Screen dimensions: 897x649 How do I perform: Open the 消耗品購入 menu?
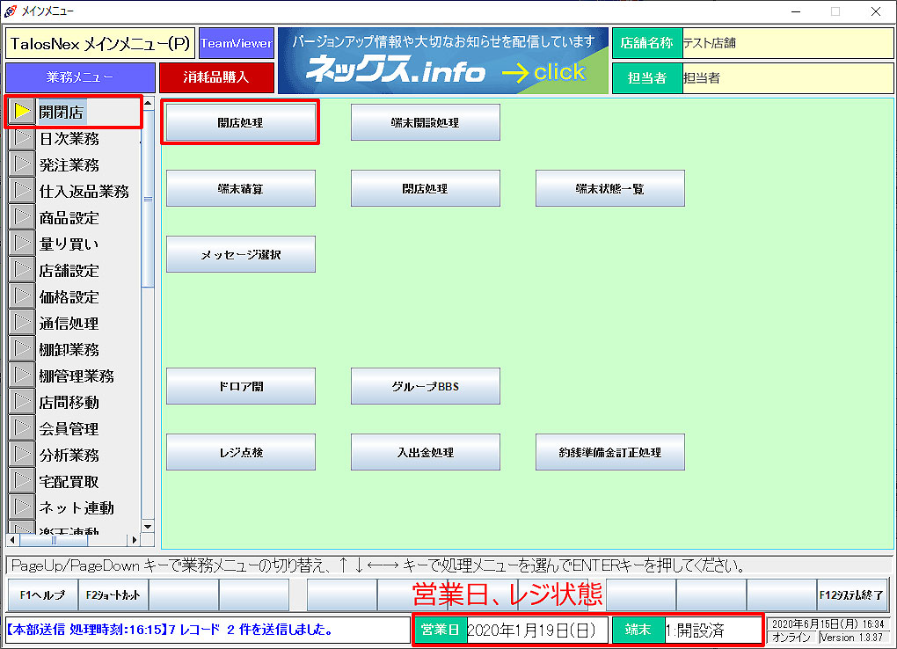pos(216,77)
